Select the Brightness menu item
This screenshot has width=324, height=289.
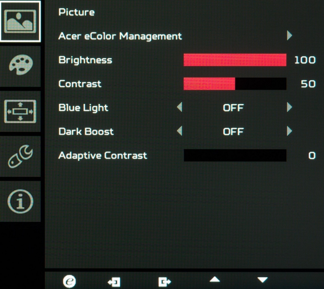[85, 60]
